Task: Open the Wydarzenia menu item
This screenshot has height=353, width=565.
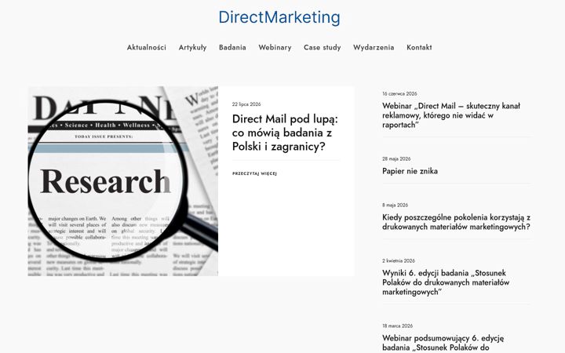Action: [374, 47]
